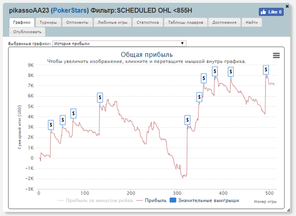Click the Facebook Like thumbs-up button

pyautogui.click(x=271, y=12)
